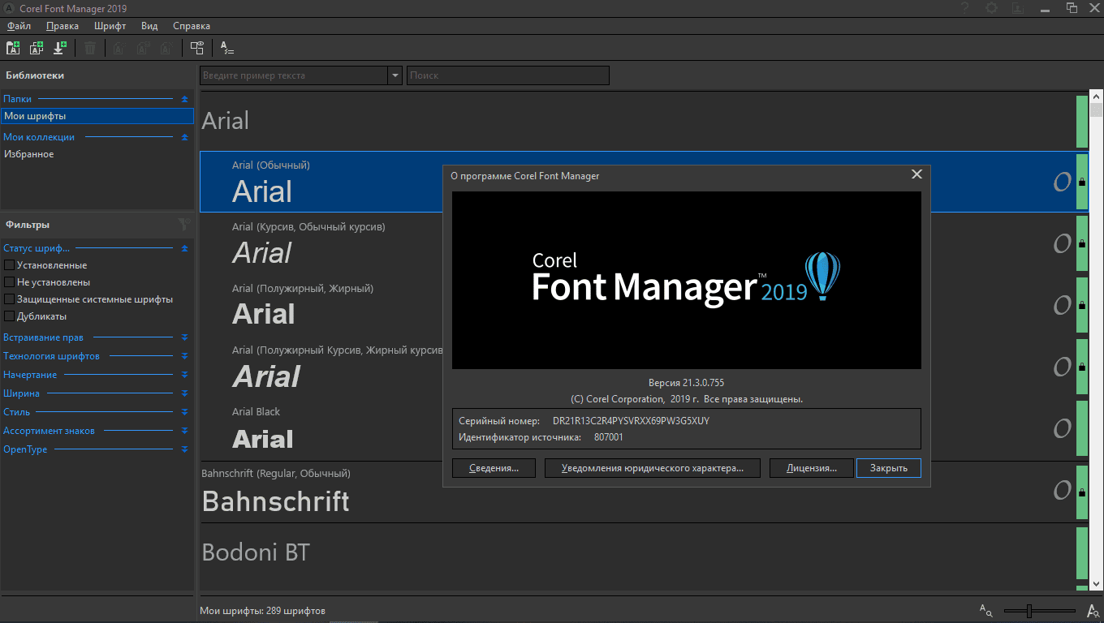Image resolution: width=1104 pixels, height=623 pixels.
Task: Toggle the Установленные filter checkbox
Action: click(10, 265)
